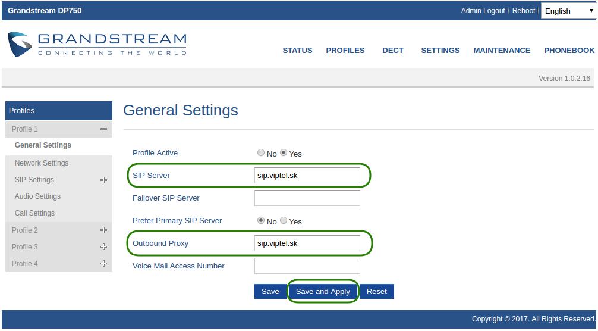Select Profile 4 in sidebar
Image resolution: width=598 pixels, height=331 pixels.
[25, 263]
